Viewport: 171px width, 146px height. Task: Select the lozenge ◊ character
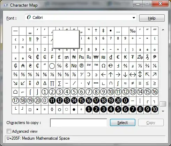[52, 110]
